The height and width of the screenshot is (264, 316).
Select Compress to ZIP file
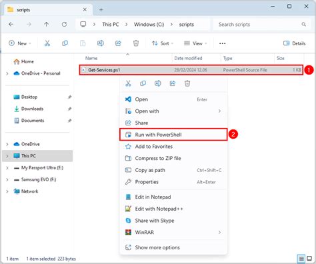pos(173,158)
